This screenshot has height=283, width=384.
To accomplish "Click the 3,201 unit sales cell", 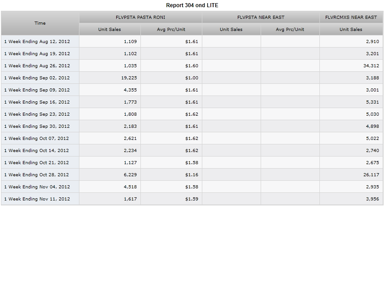I will point(351,54).
